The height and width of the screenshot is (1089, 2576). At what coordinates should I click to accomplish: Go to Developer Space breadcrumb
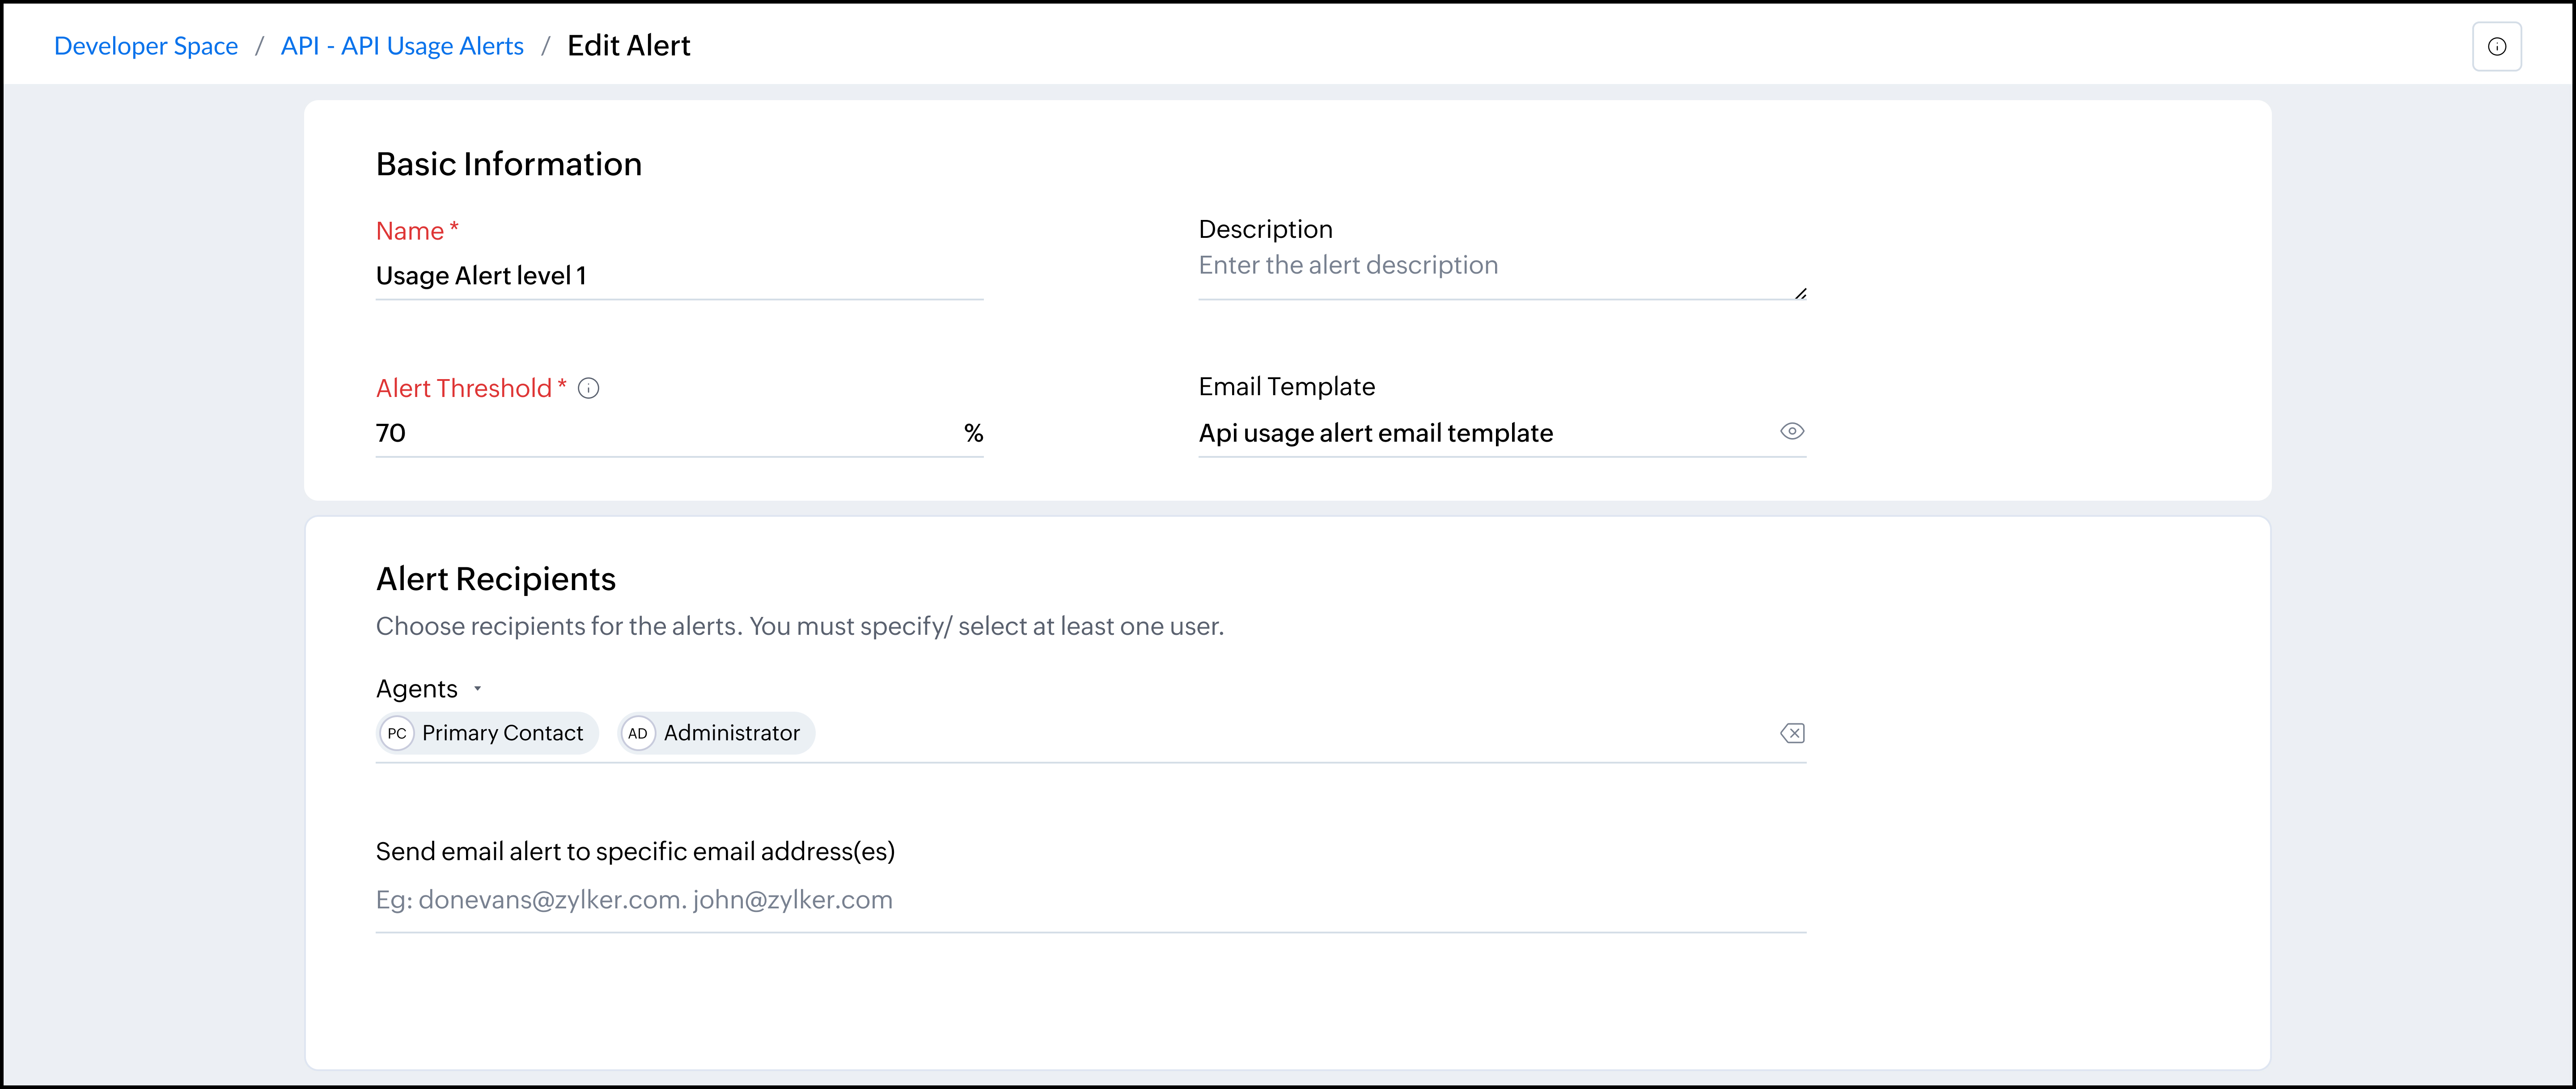(x=146, y=46)
